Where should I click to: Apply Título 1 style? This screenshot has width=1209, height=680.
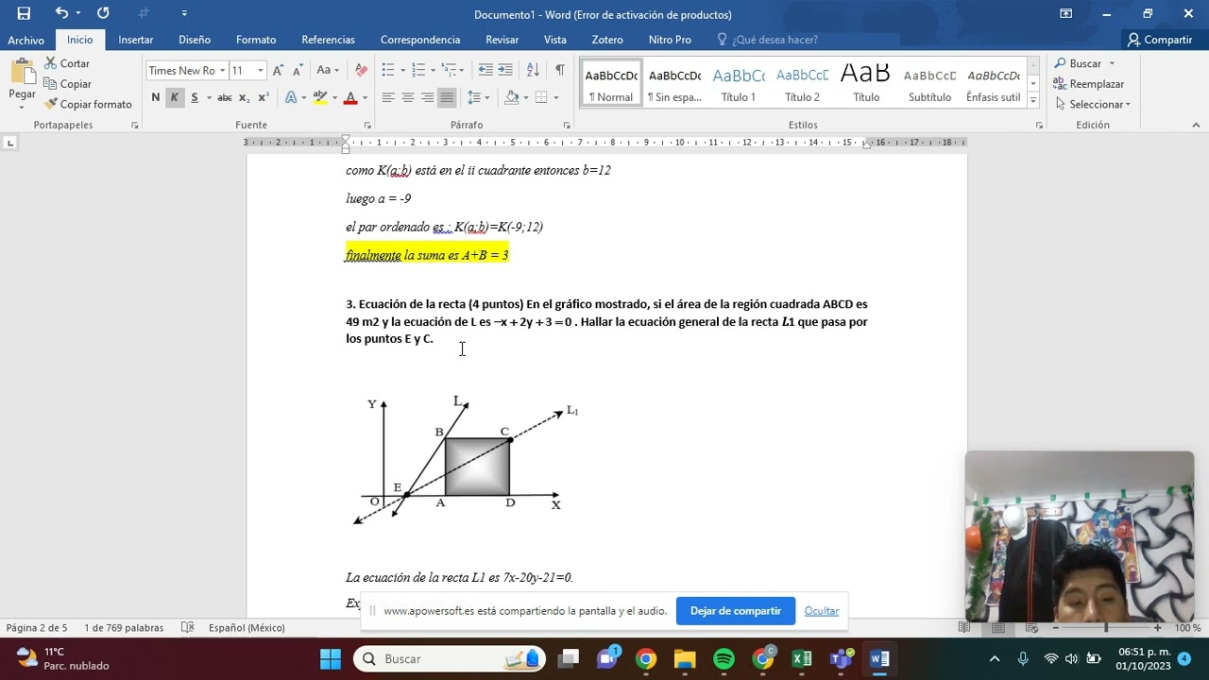738,84
